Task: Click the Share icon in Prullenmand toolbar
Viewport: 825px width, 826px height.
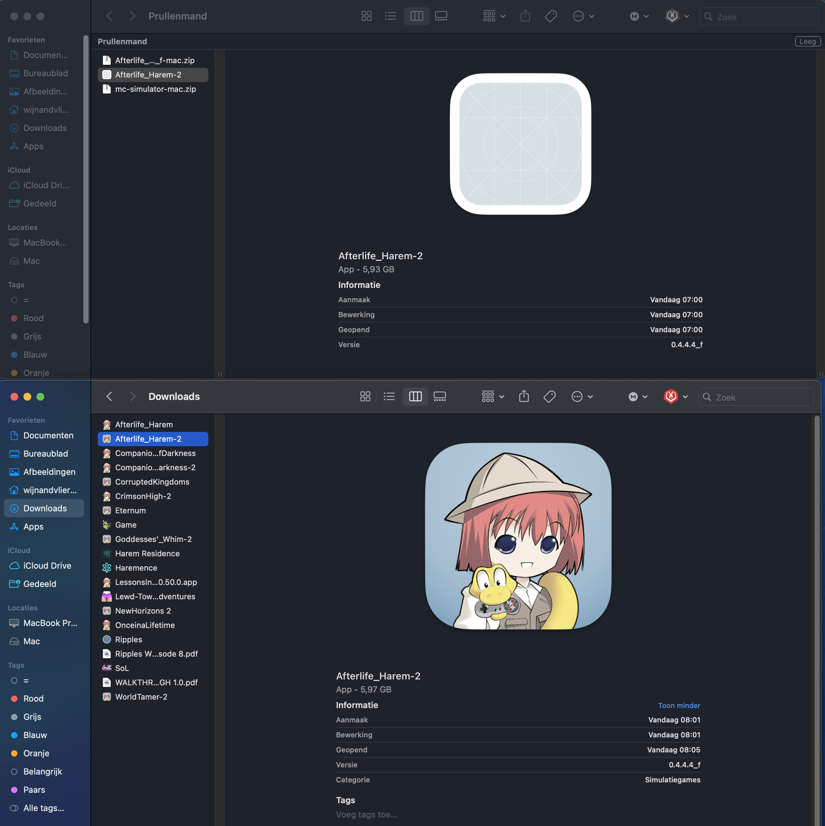Action: 525,16
